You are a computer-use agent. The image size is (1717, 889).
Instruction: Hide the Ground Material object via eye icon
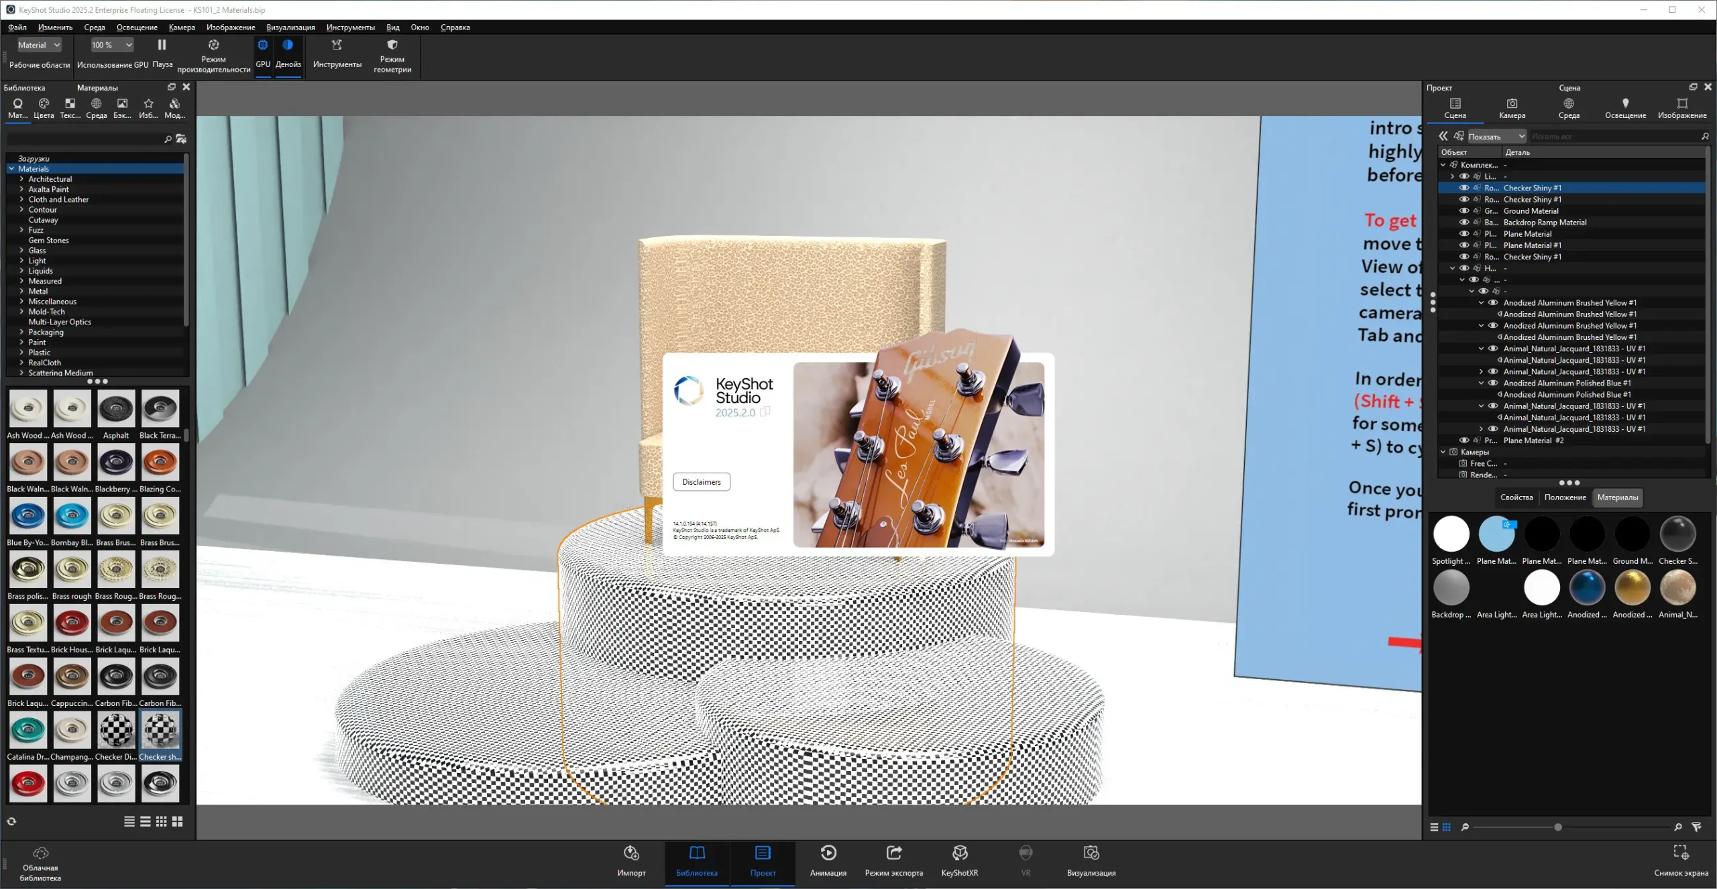[1464, 211]
